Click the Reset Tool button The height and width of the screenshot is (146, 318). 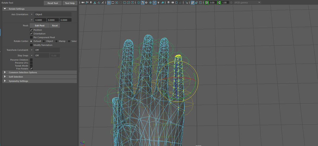pyautogui.click(x=52, y=3)
